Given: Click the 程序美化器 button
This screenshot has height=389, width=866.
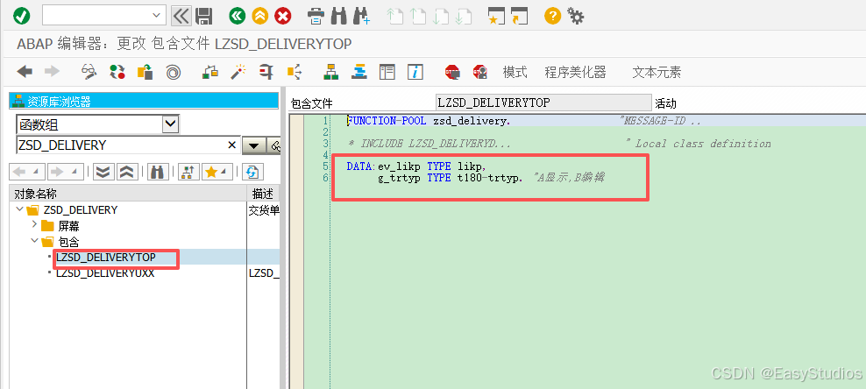Looking at the screenshot, I should tap(575, 72).
